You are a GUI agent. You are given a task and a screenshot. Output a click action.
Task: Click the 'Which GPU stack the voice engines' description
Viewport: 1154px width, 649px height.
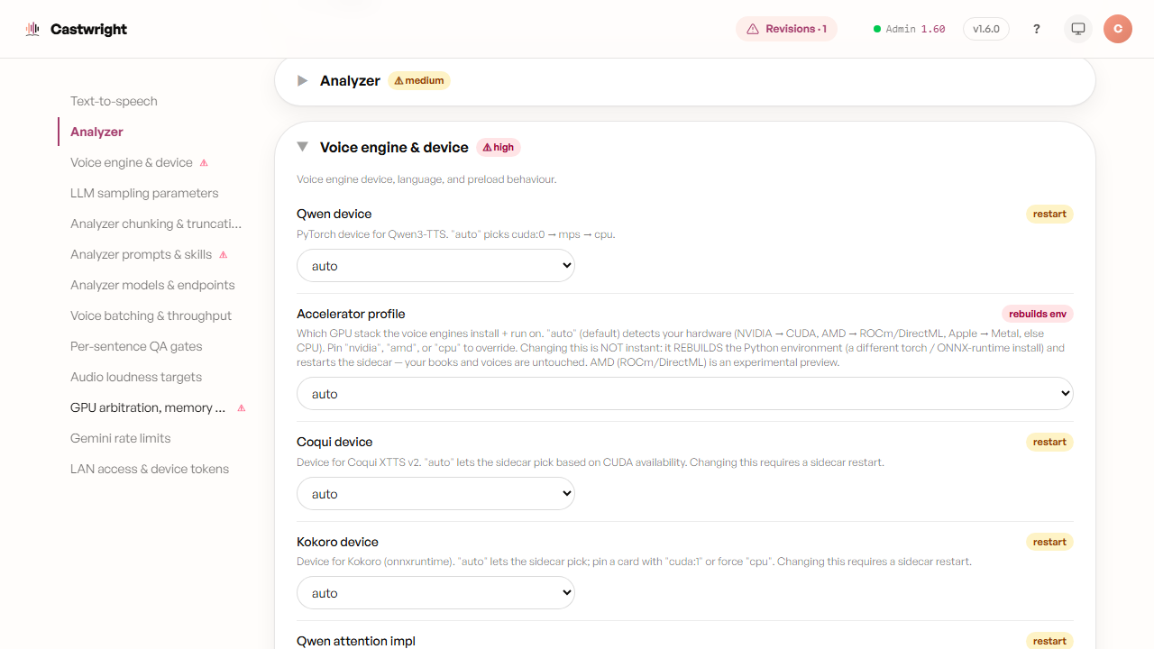681,348
